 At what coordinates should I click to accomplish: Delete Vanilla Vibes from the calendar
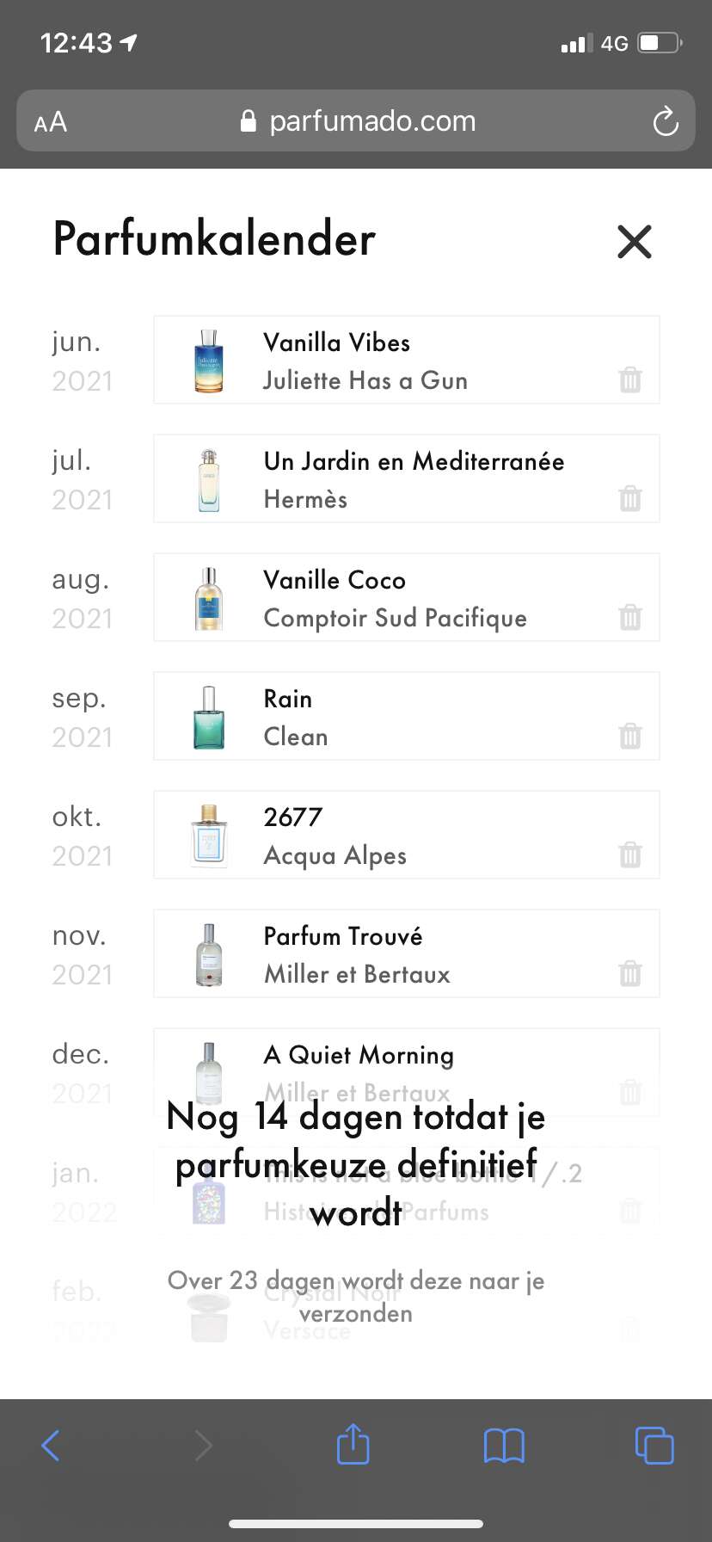coord(630,379)
